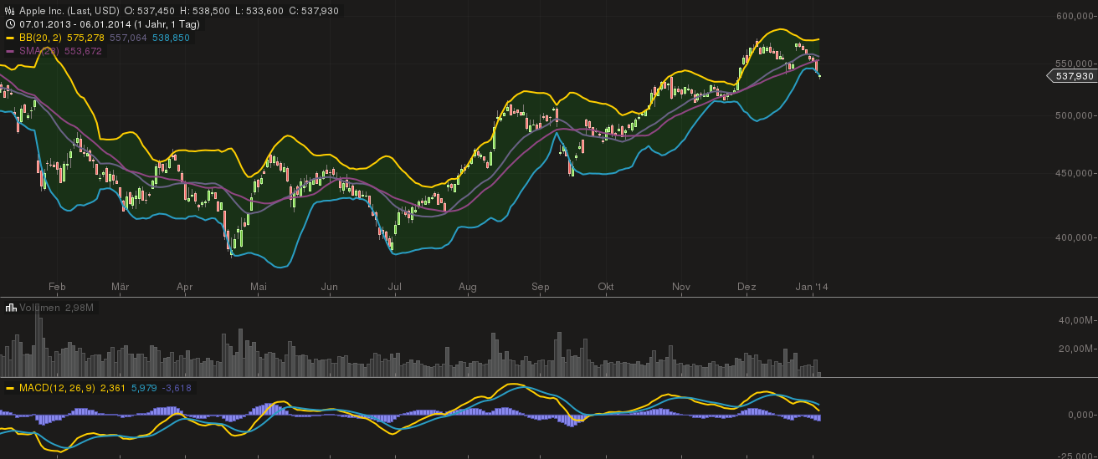Viewport: 1098px width, 459px height.
Task: Click the Mai month label on time axis
Action: 259,287
